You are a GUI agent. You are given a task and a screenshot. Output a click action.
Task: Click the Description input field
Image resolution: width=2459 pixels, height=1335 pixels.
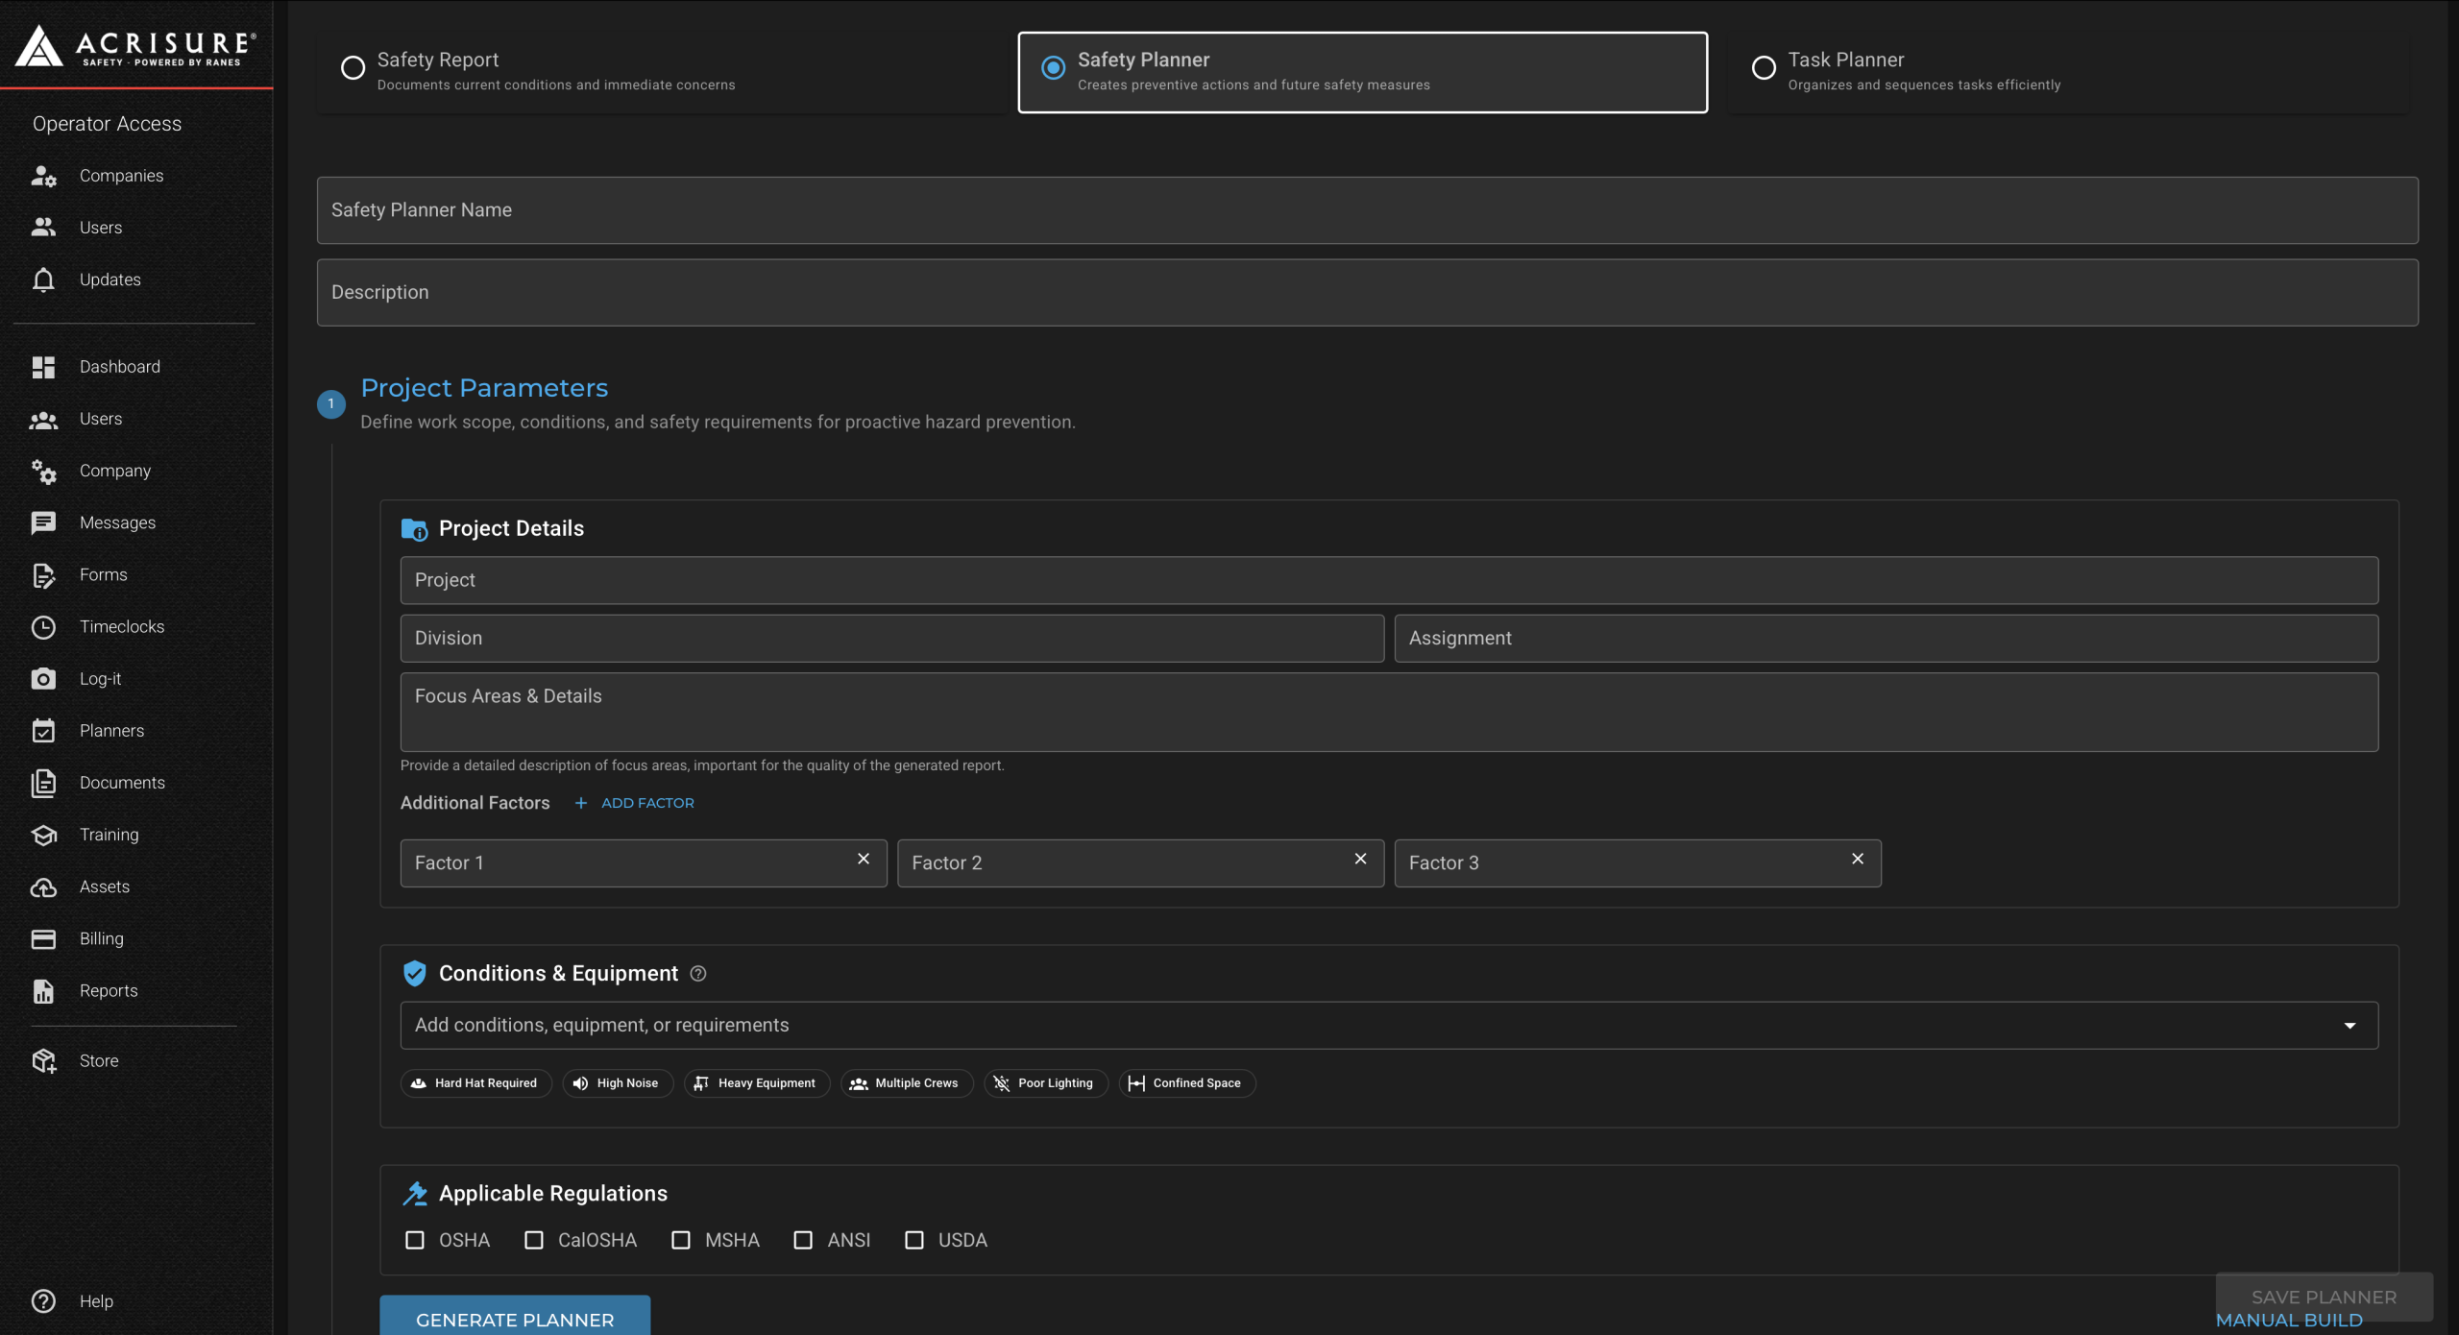(1367, 292)
